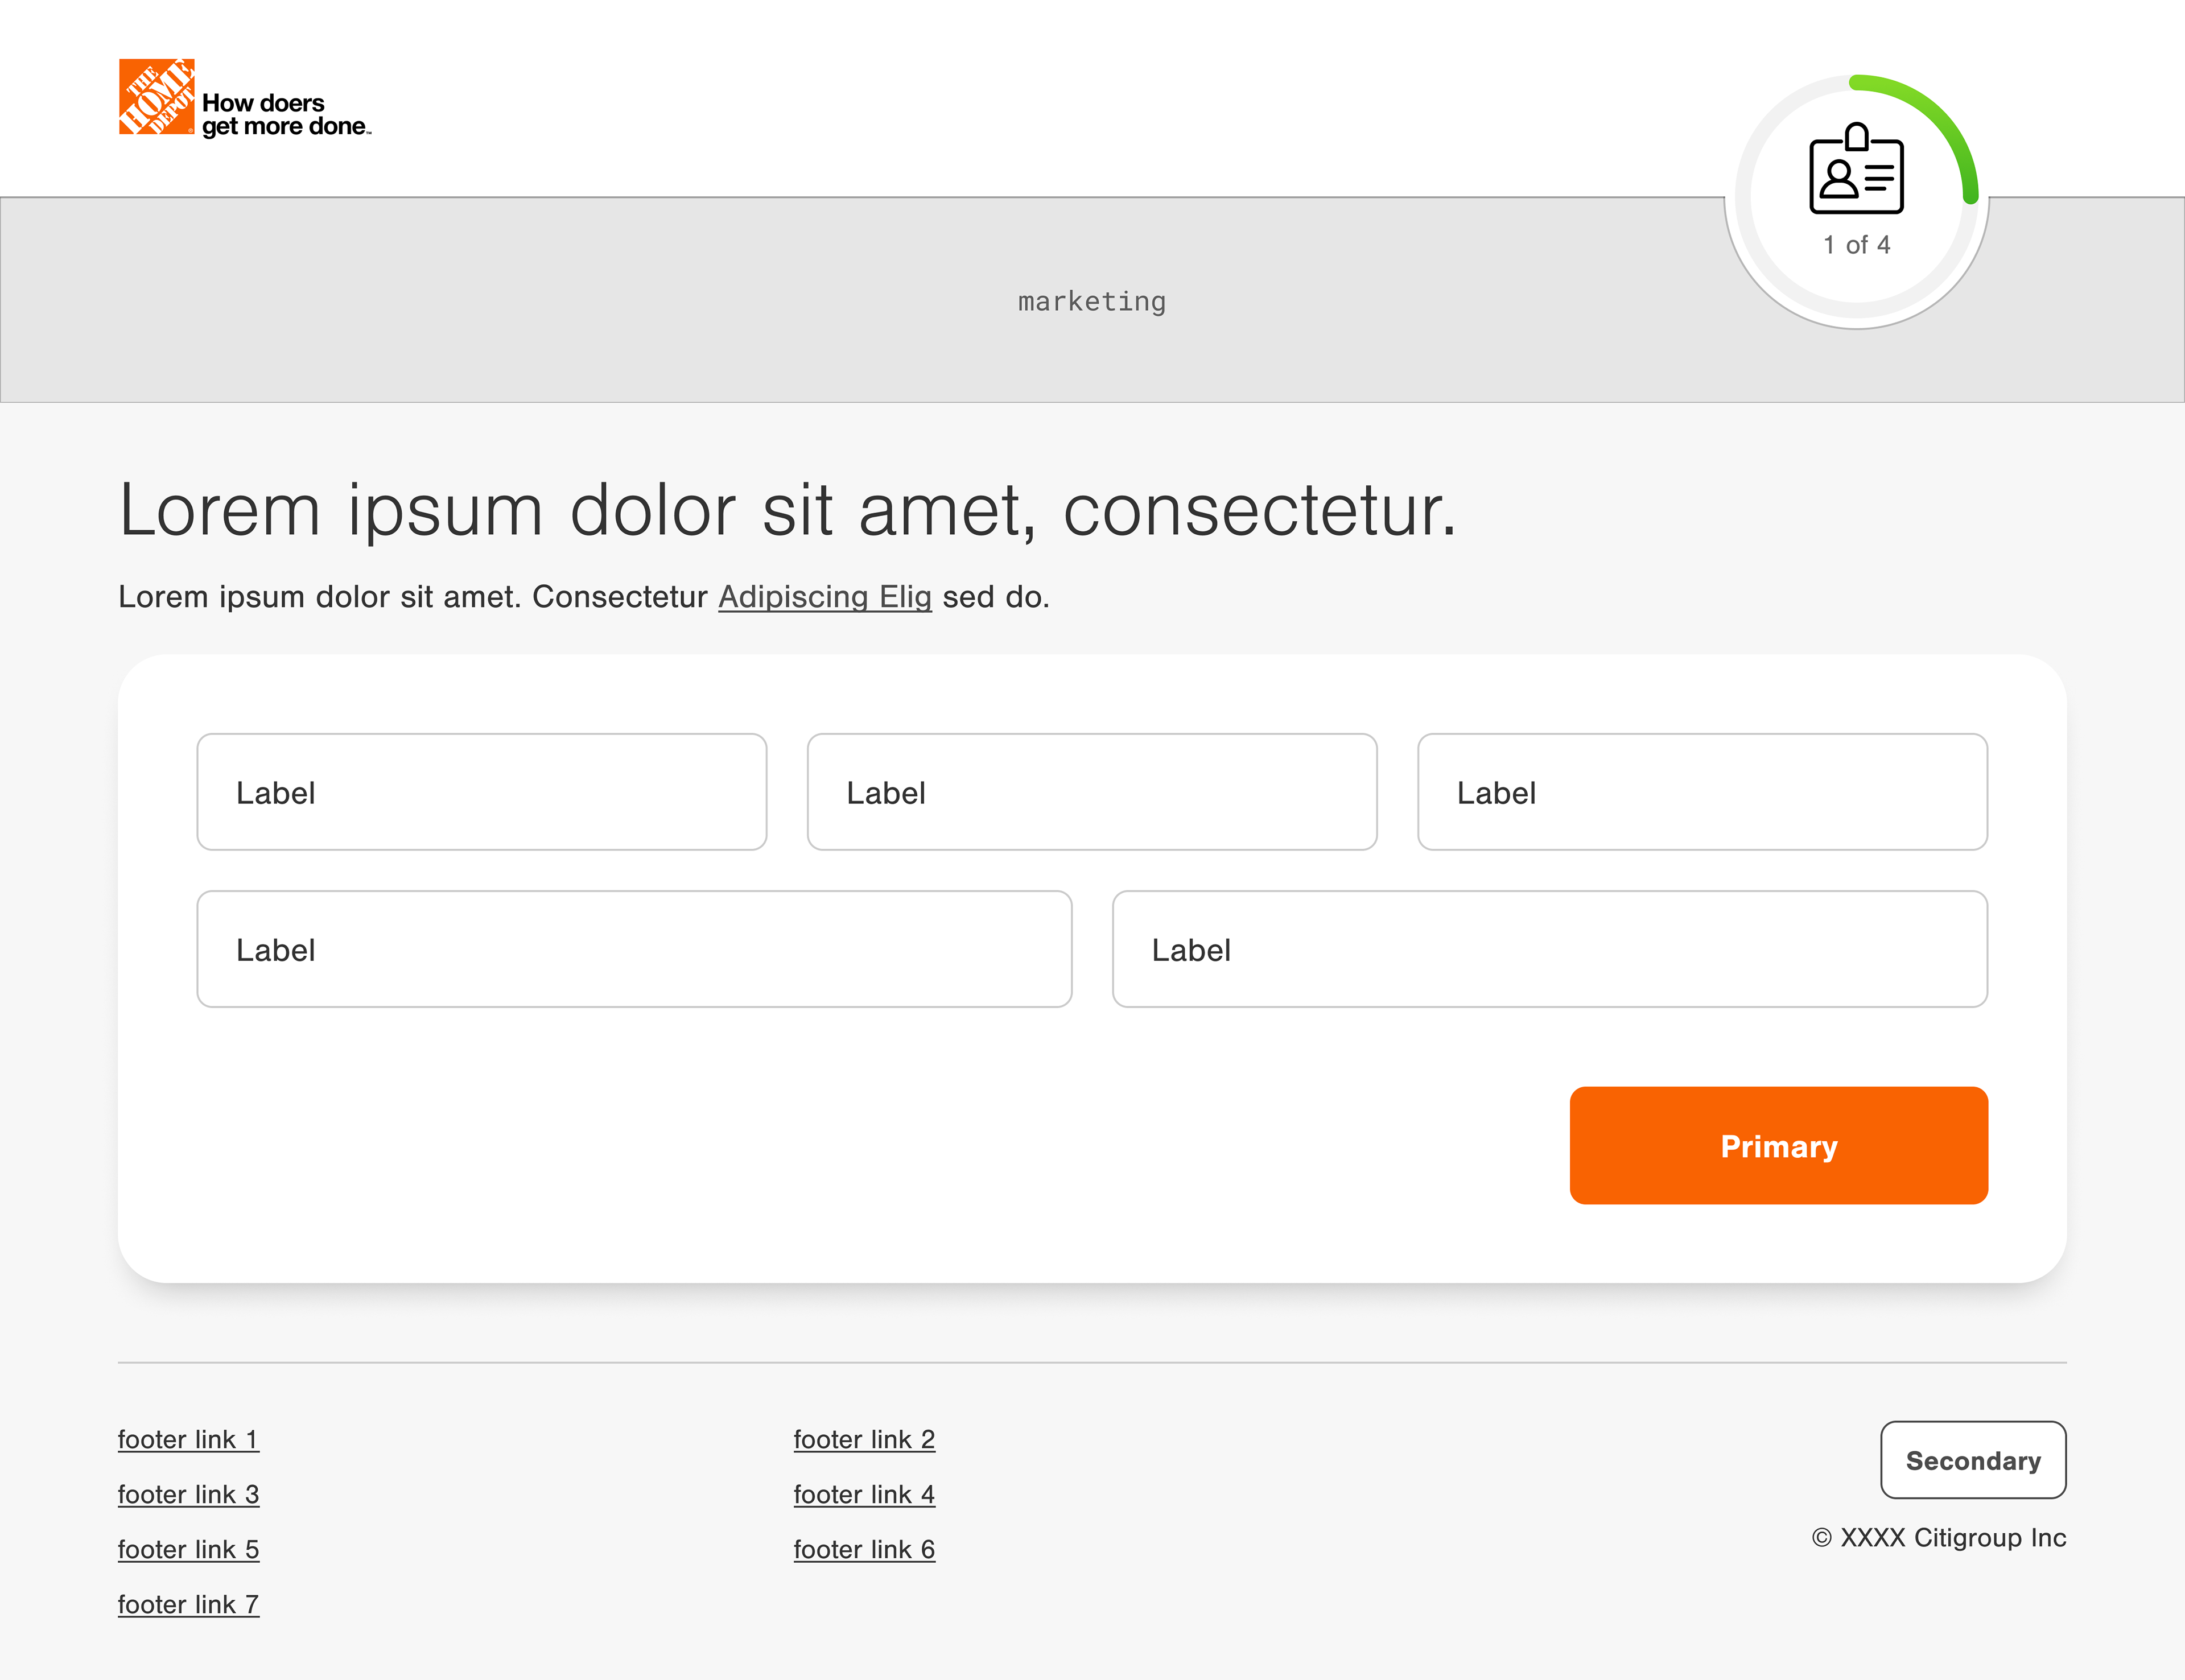Open footer link 5
Image resolution: width=2185 pixels, height=1680 pixels.
(x=188, y=1550)
